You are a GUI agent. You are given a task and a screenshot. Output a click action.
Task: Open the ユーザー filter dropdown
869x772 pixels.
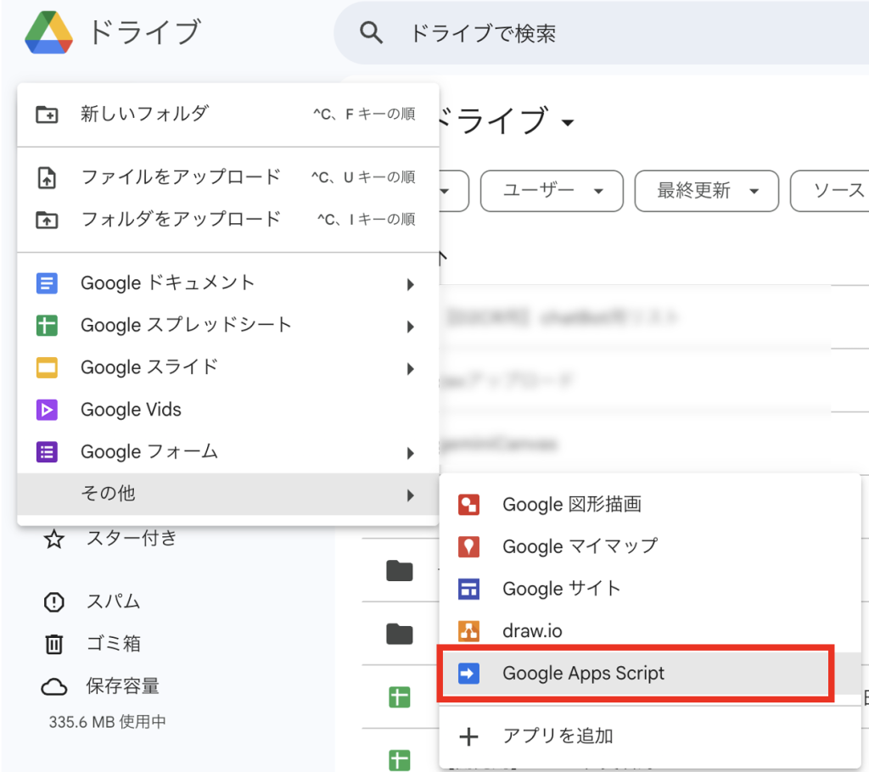tap(552, 191)
